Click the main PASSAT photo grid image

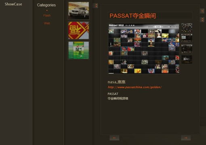(144, 49)
